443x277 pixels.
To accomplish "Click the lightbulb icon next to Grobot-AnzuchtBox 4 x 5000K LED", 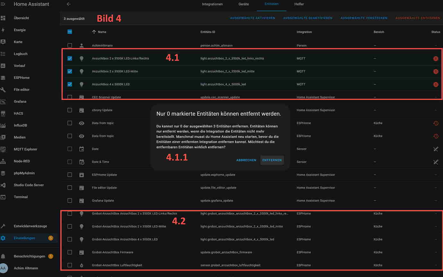I will [82, 239].
